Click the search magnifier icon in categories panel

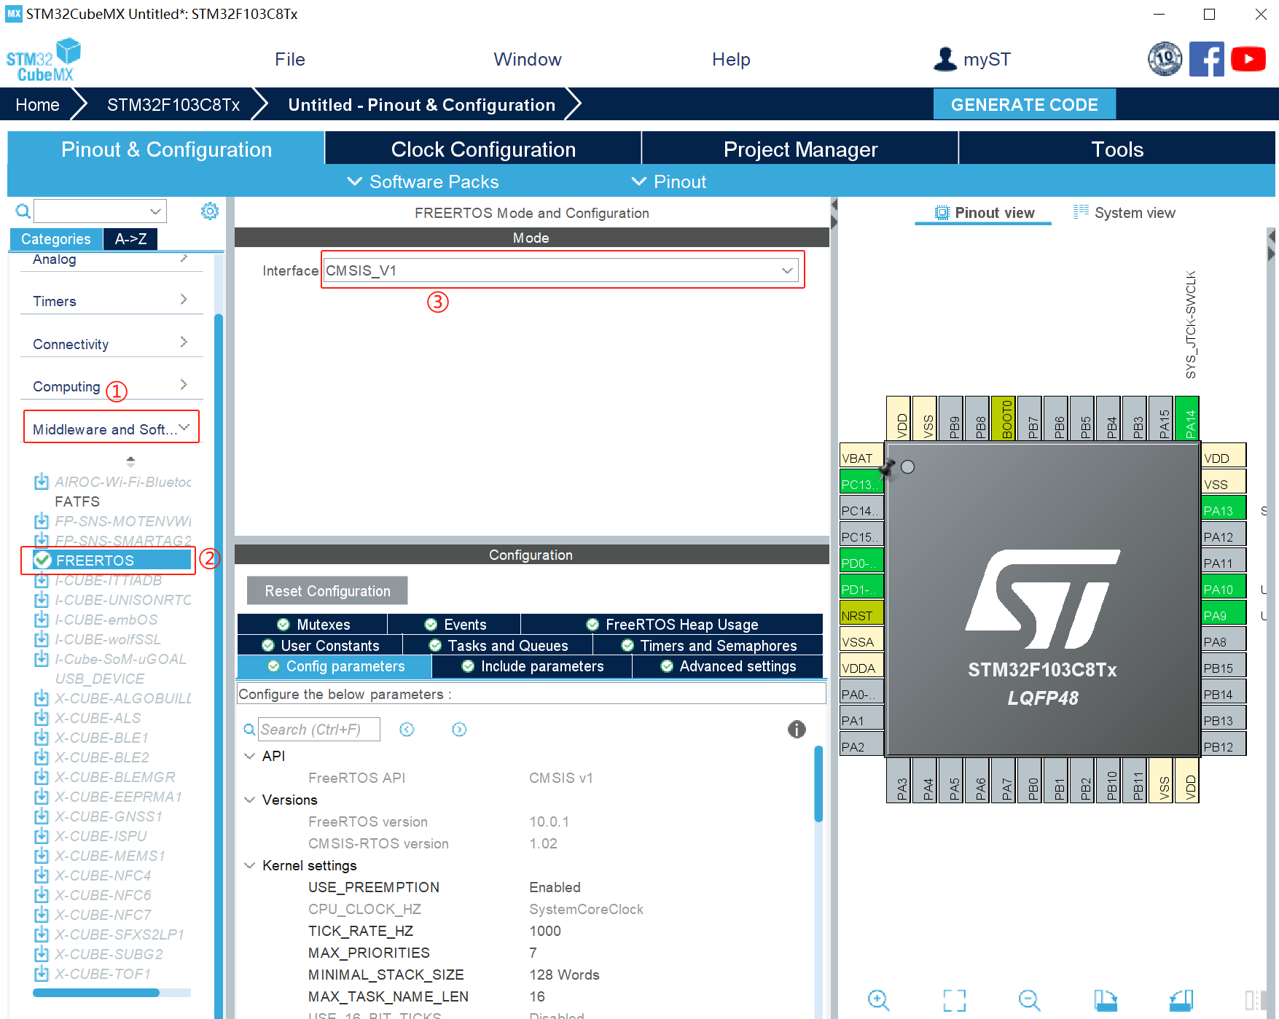[x=23, y=211]
